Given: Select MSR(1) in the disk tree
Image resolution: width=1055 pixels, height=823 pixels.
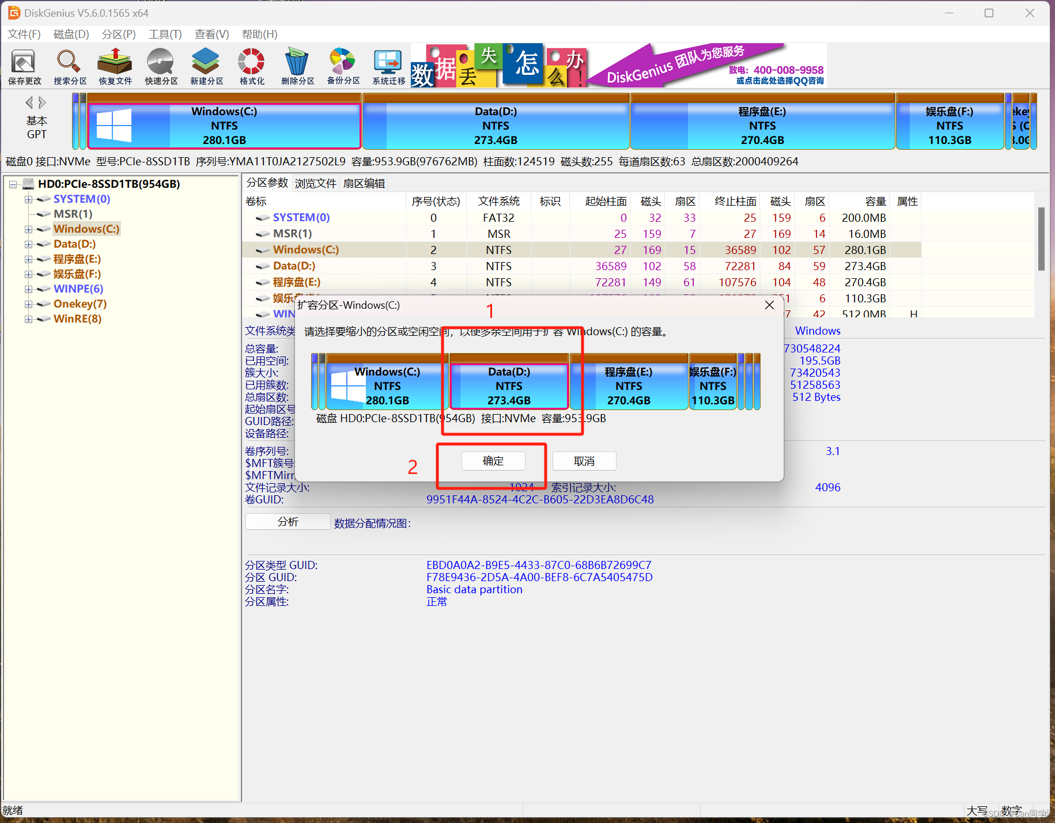Looking at the screenshot, I should pos(73,214).
